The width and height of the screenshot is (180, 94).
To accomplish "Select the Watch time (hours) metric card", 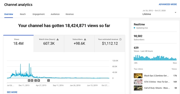I will (x=49, y=43).
